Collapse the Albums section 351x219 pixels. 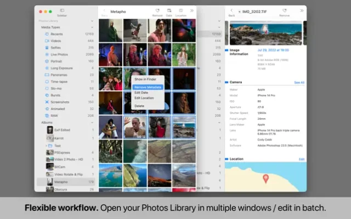coord(92,123)
